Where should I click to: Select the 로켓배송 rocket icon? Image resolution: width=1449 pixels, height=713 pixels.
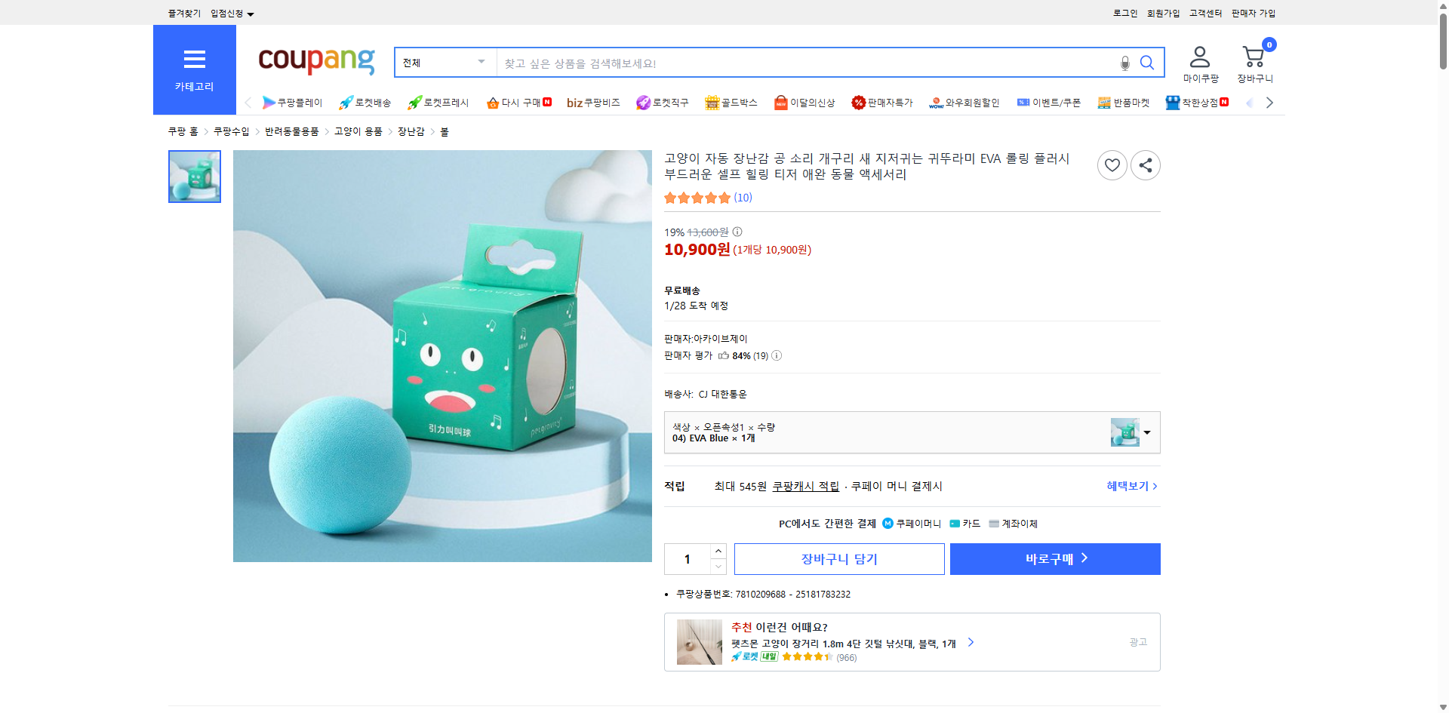pyautogui.click(x=346, y=102)
